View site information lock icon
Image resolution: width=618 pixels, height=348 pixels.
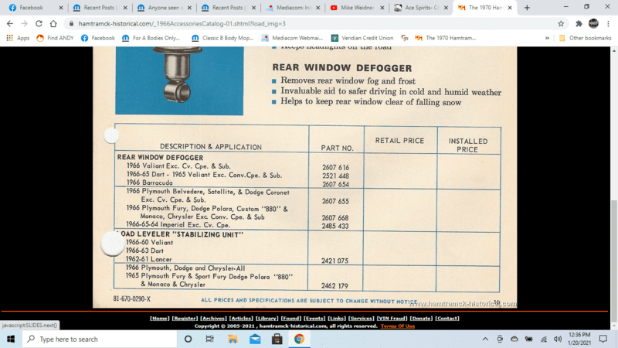pyautogui.click(x=71, y=24)
